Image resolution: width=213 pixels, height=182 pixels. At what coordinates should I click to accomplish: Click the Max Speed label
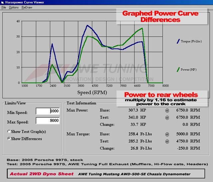(18, 122)
